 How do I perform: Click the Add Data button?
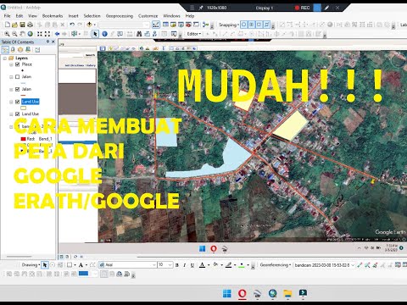[x=89, y=25]
